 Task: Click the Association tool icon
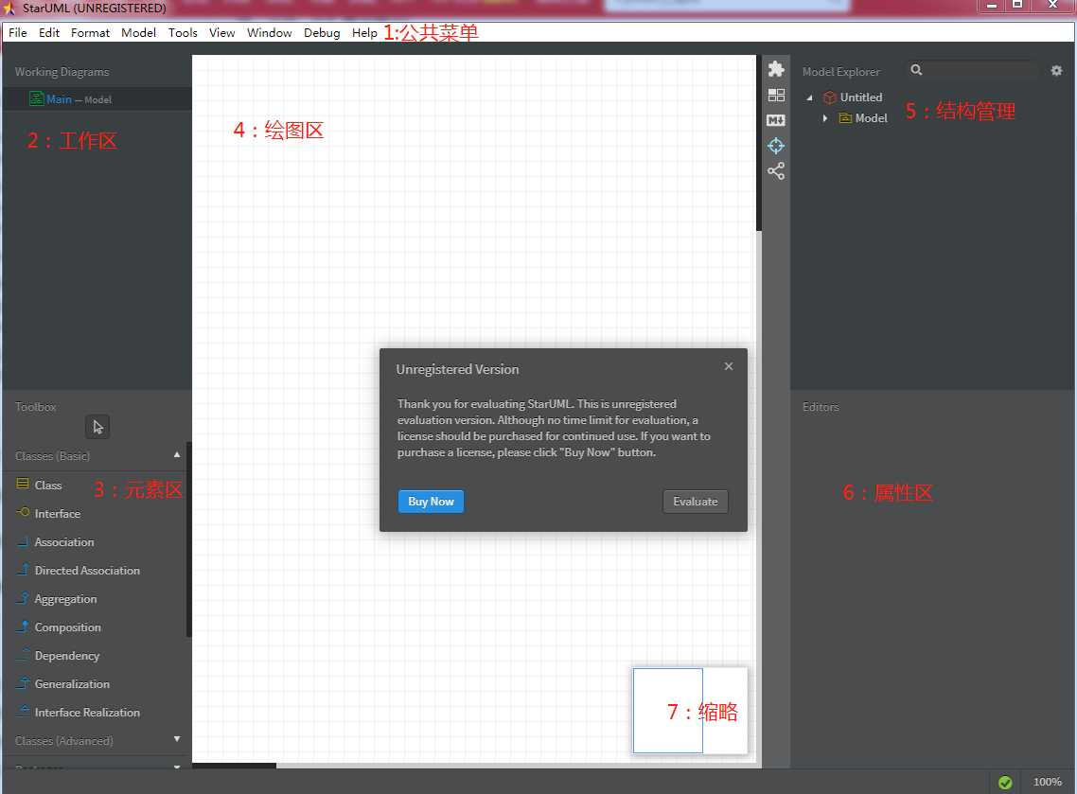coord(23,541)
